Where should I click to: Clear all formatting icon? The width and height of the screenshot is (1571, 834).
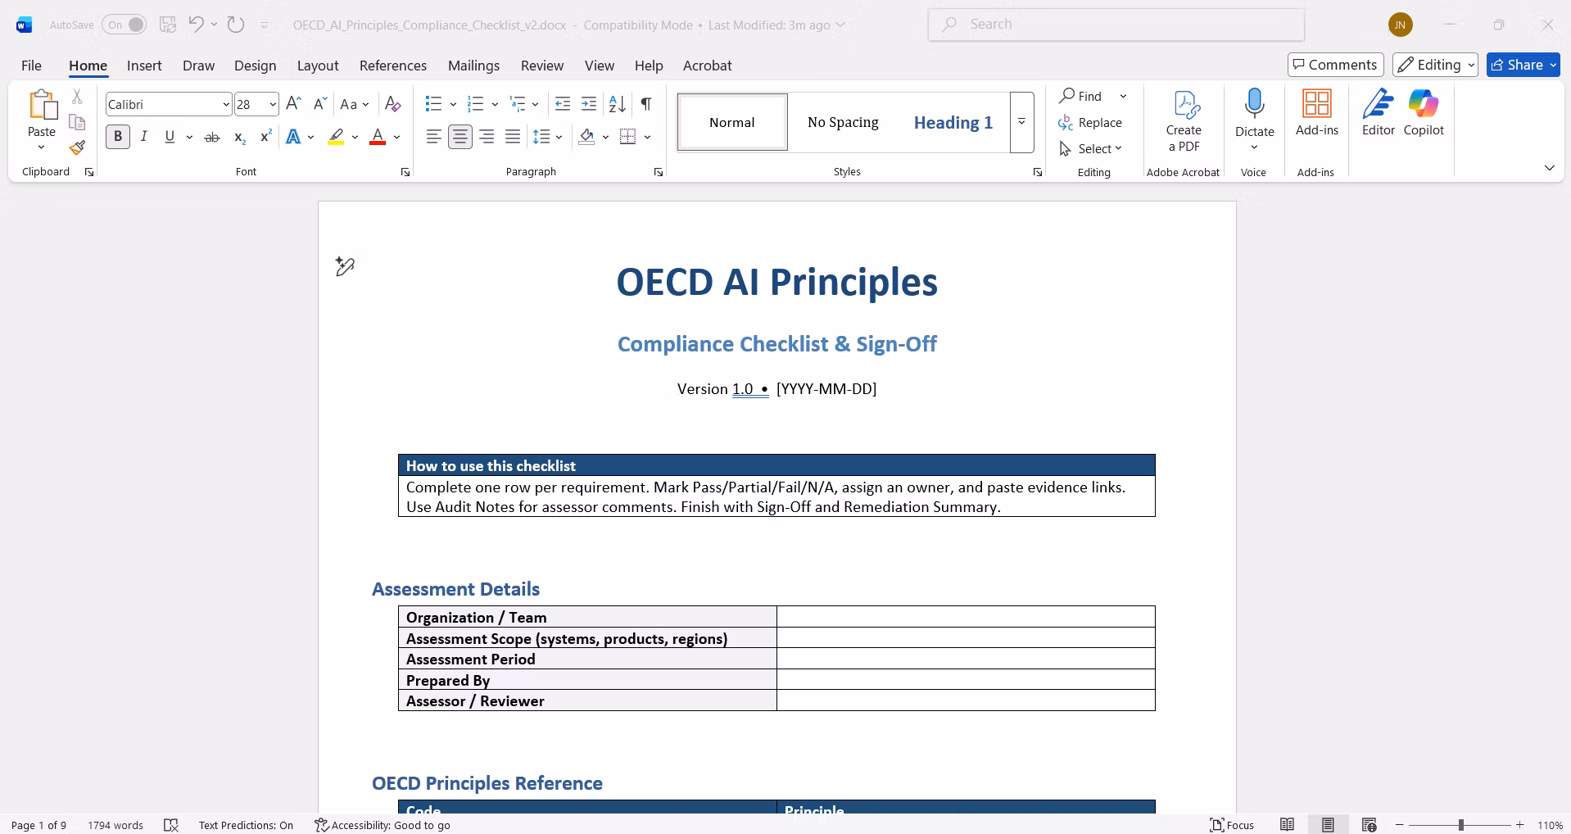[393, 104]
